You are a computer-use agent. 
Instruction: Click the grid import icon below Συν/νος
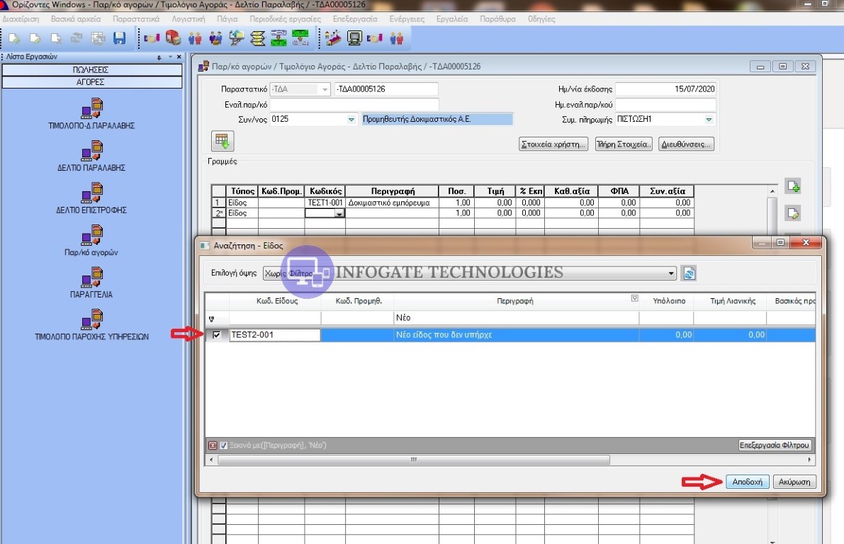coord(223,142)
